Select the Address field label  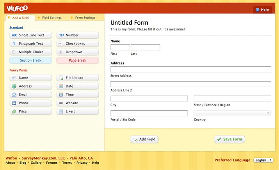tap(117, 63)
